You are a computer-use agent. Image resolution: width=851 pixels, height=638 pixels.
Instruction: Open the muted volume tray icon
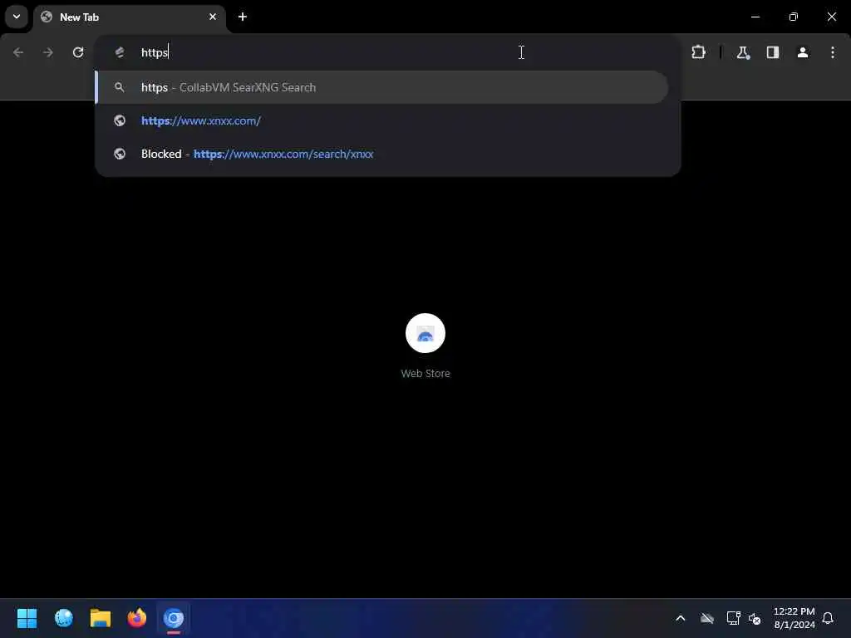point(755,618)
